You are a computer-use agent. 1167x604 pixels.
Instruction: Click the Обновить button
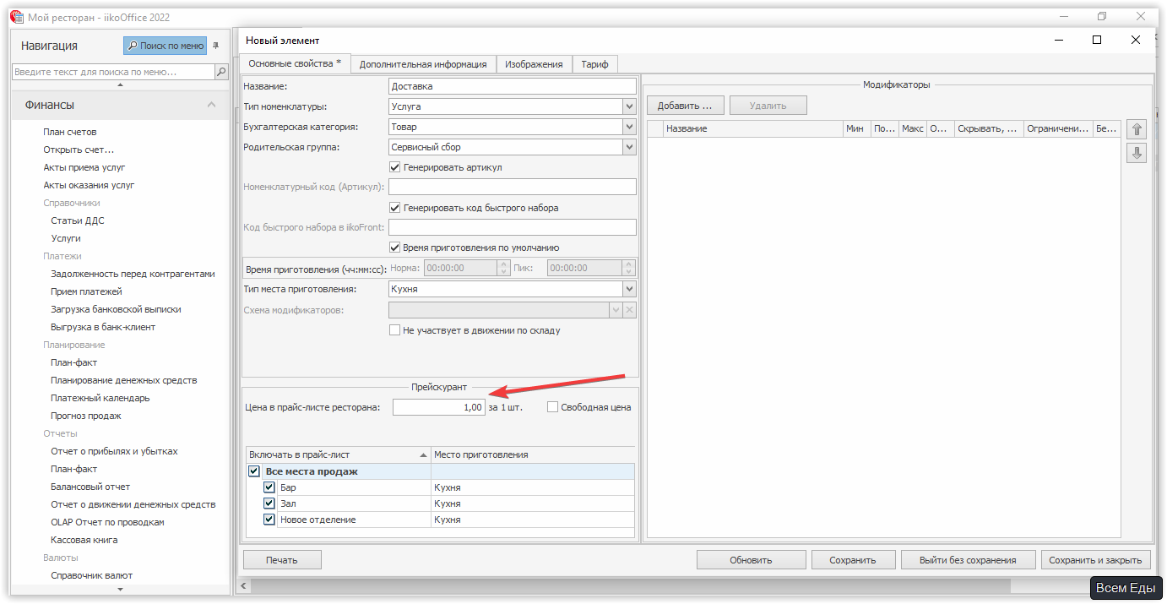(x=751, y=559)
